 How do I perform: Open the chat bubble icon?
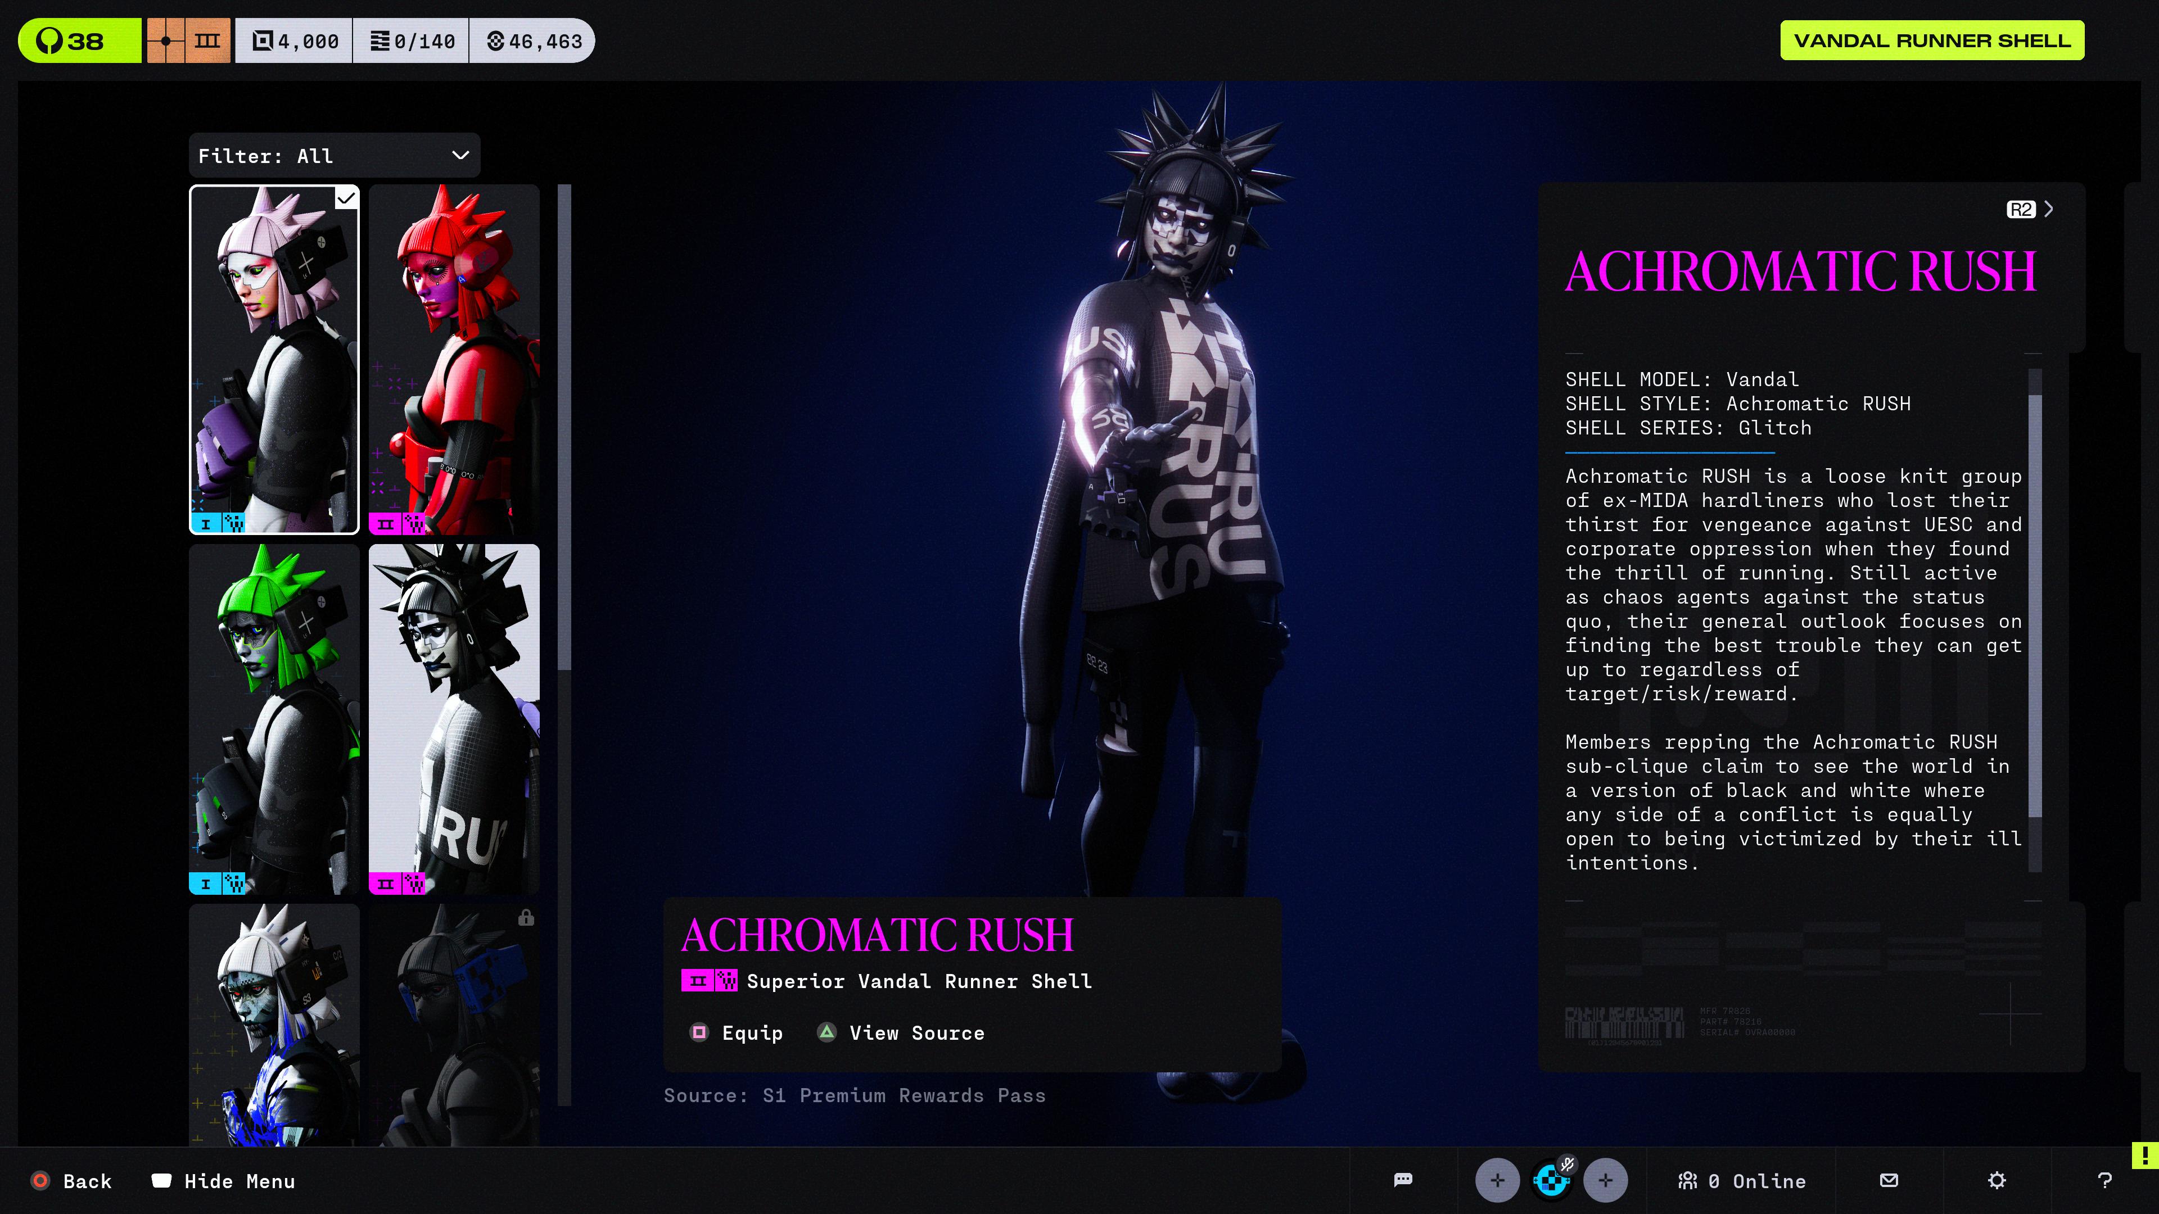[x=1403, y=1180]
